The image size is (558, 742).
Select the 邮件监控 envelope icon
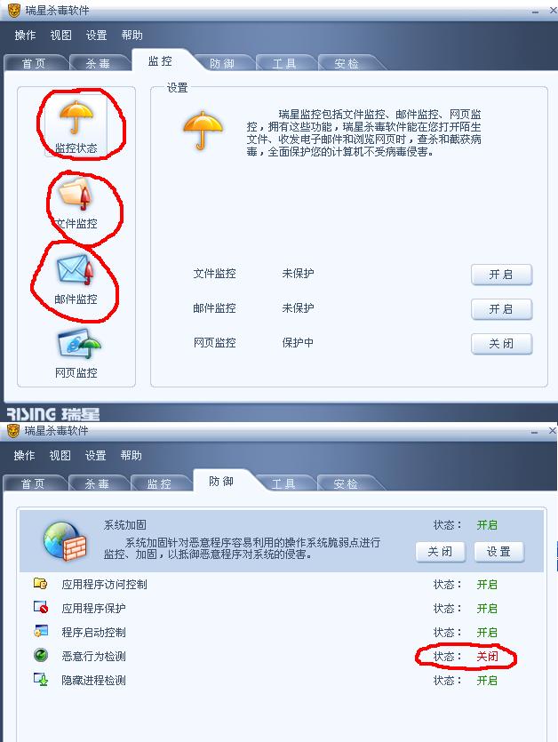[x=76, y=270]
